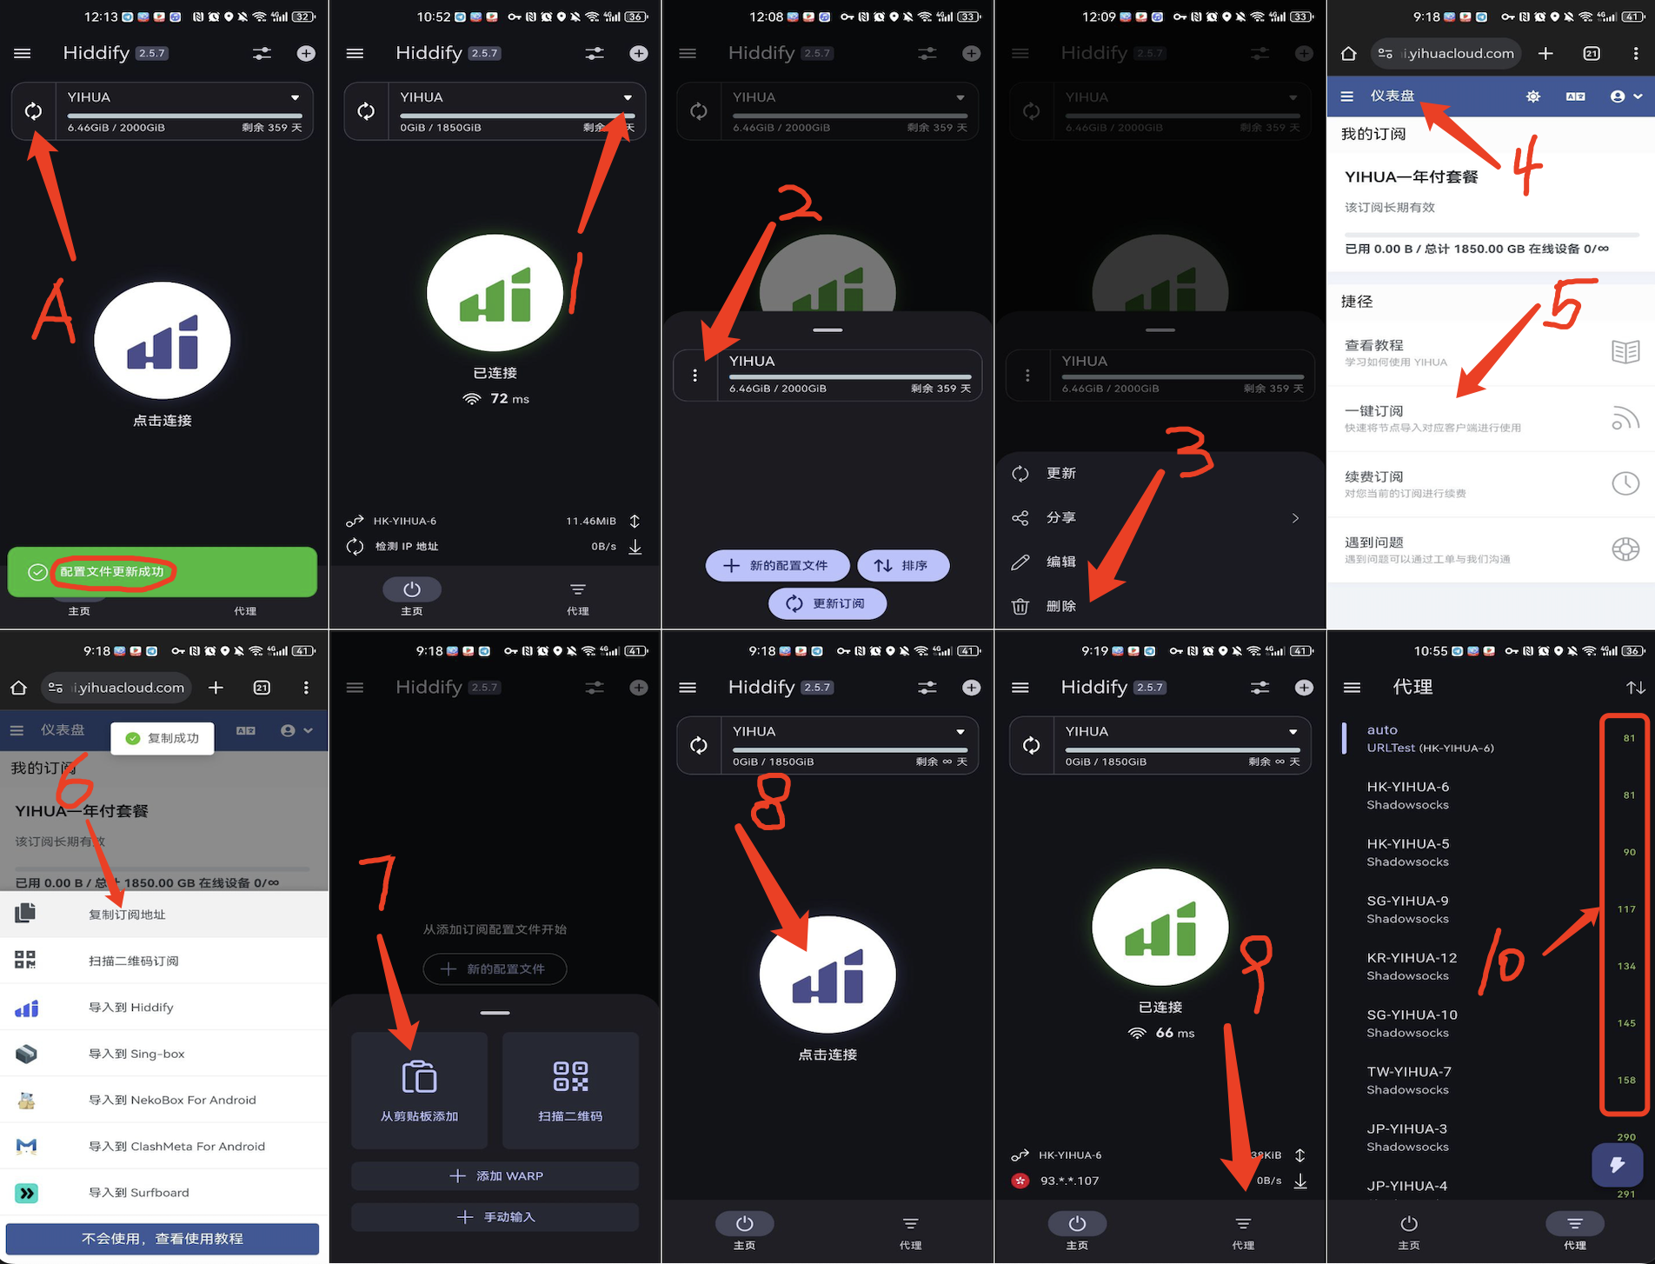Switch to 主页 tab on 10:55 代理 screen
The image size is (1655, 1264).
(x=1408, y=1231)
